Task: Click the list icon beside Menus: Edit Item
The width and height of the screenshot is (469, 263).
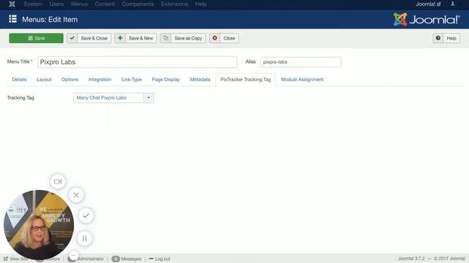Action: 12,19
